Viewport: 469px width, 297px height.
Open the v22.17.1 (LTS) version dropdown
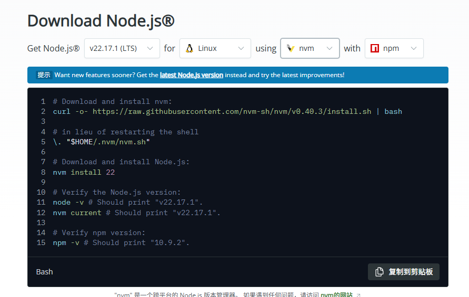(x=122, y=48)
